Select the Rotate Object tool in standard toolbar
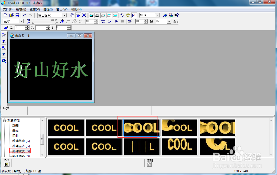The height and width of the screenshot is (175, 277). click(x=78, y=15)
